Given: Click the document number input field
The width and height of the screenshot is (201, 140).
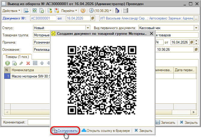Looking at the screenshot, I should pos(43,19).
